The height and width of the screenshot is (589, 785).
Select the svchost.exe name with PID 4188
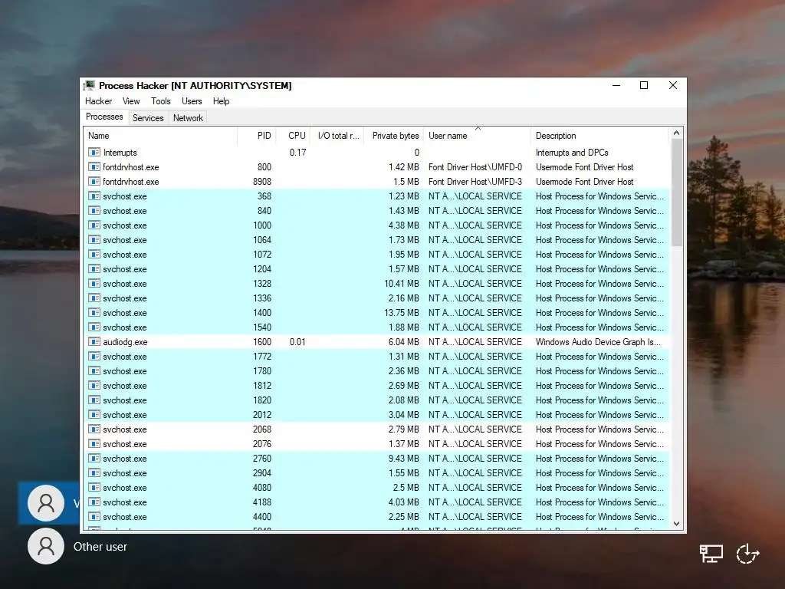[125, 502]
